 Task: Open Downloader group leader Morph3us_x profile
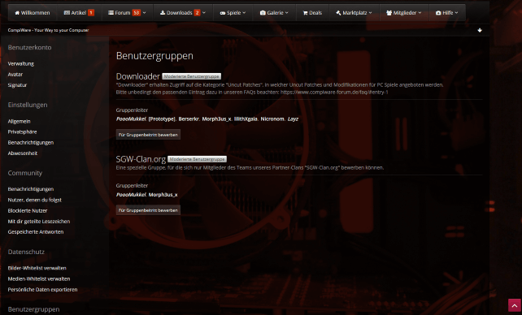(x=216, y=119)
